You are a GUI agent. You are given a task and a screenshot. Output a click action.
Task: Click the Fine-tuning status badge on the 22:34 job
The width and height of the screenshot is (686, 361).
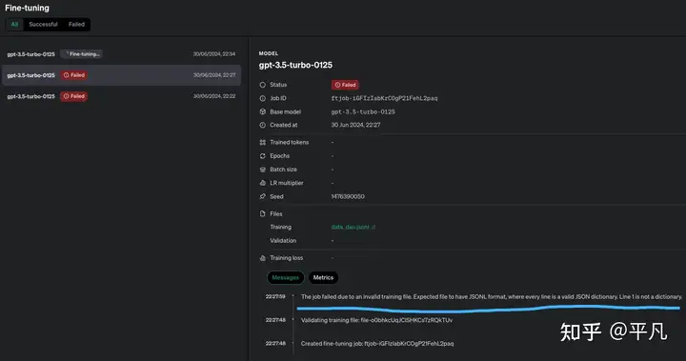coord(81,54)
